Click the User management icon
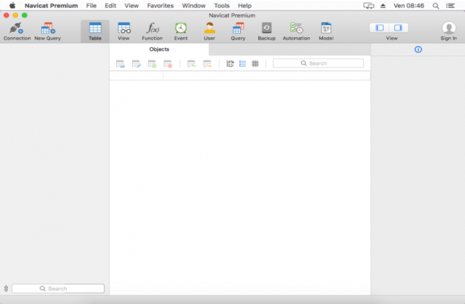The height and width of the screenshot is (304, 465). click(210, 31)
